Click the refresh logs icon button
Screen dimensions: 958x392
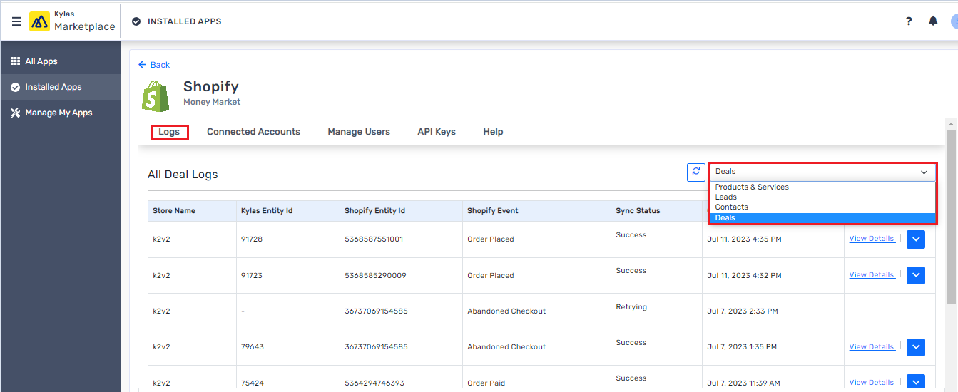pyautogui.click(x=695, y=172)
